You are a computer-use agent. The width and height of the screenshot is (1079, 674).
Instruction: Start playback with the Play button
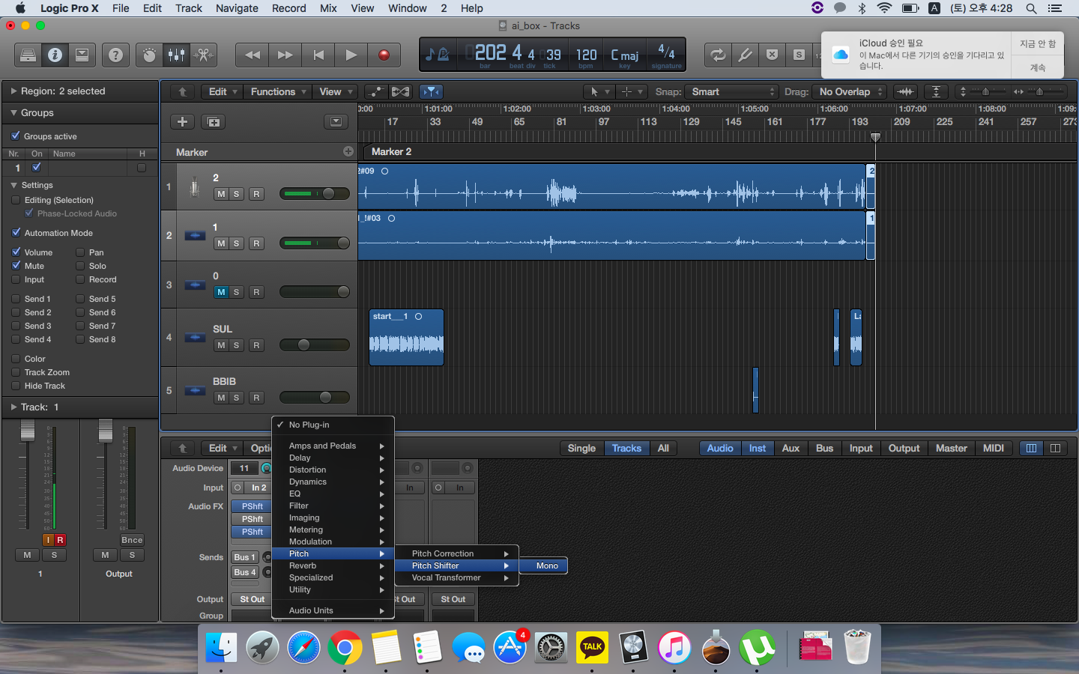[351, 55]
